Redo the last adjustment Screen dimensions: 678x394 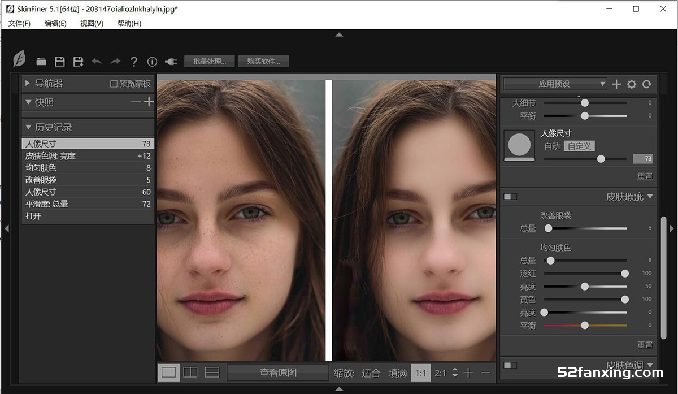[115, 61]
